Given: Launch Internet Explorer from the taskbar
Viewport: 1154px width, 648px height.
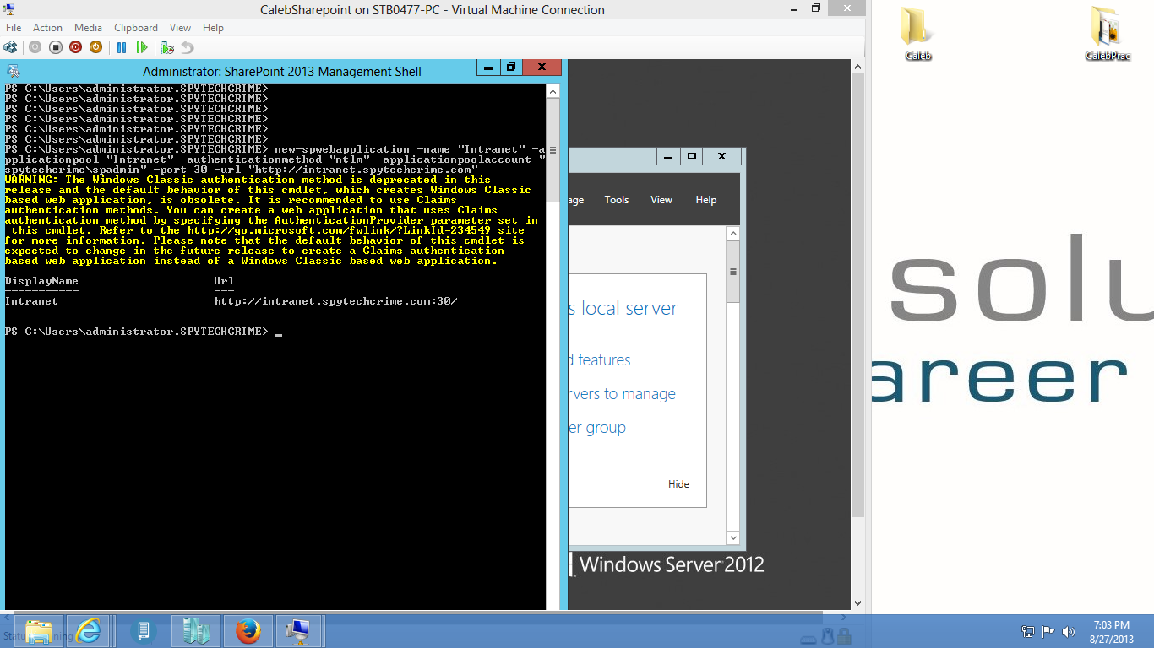Looking at the screenshot, I should click(x=88, y=631).
